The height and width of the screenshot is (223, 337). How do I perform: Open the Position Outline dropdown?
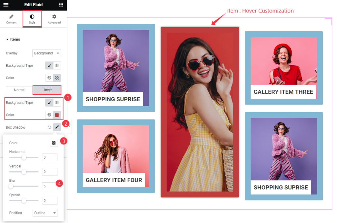[45, 213]
